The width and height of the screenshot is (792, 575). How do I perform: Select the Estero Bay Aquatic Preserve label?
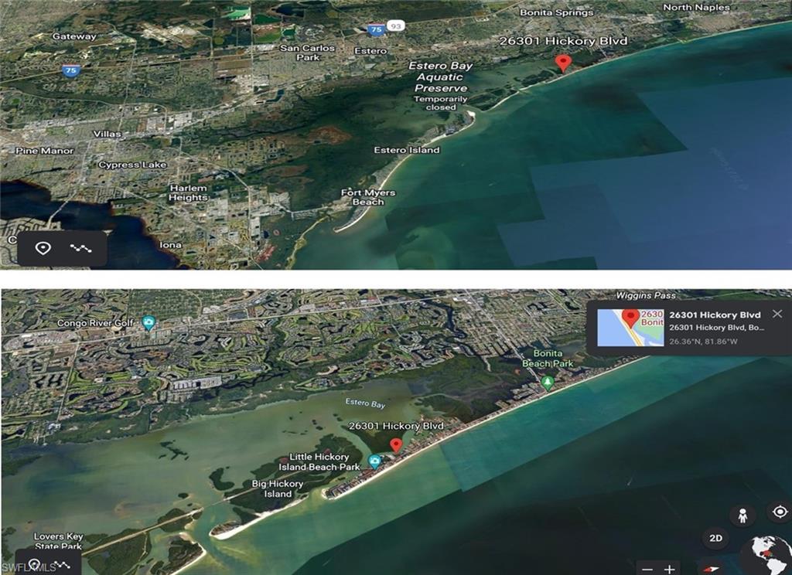tap(440, 77)
